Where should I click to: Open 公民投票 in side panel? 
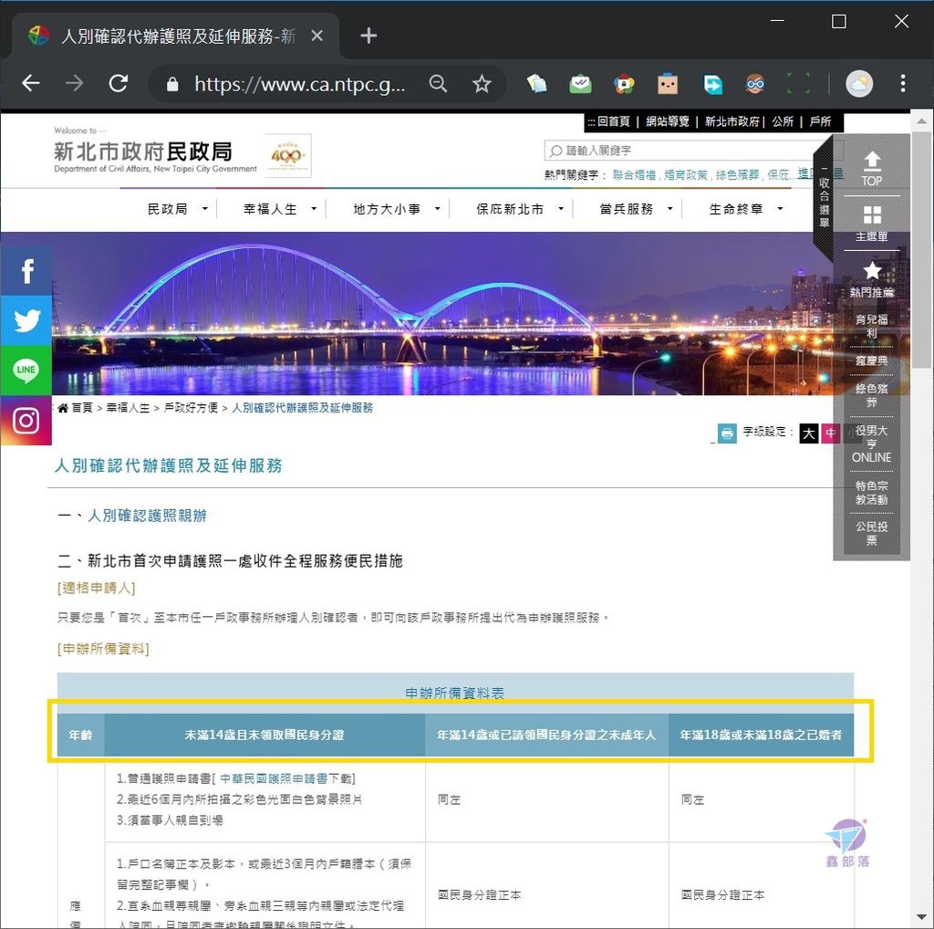pyautogui.click(x=871, y=533)
